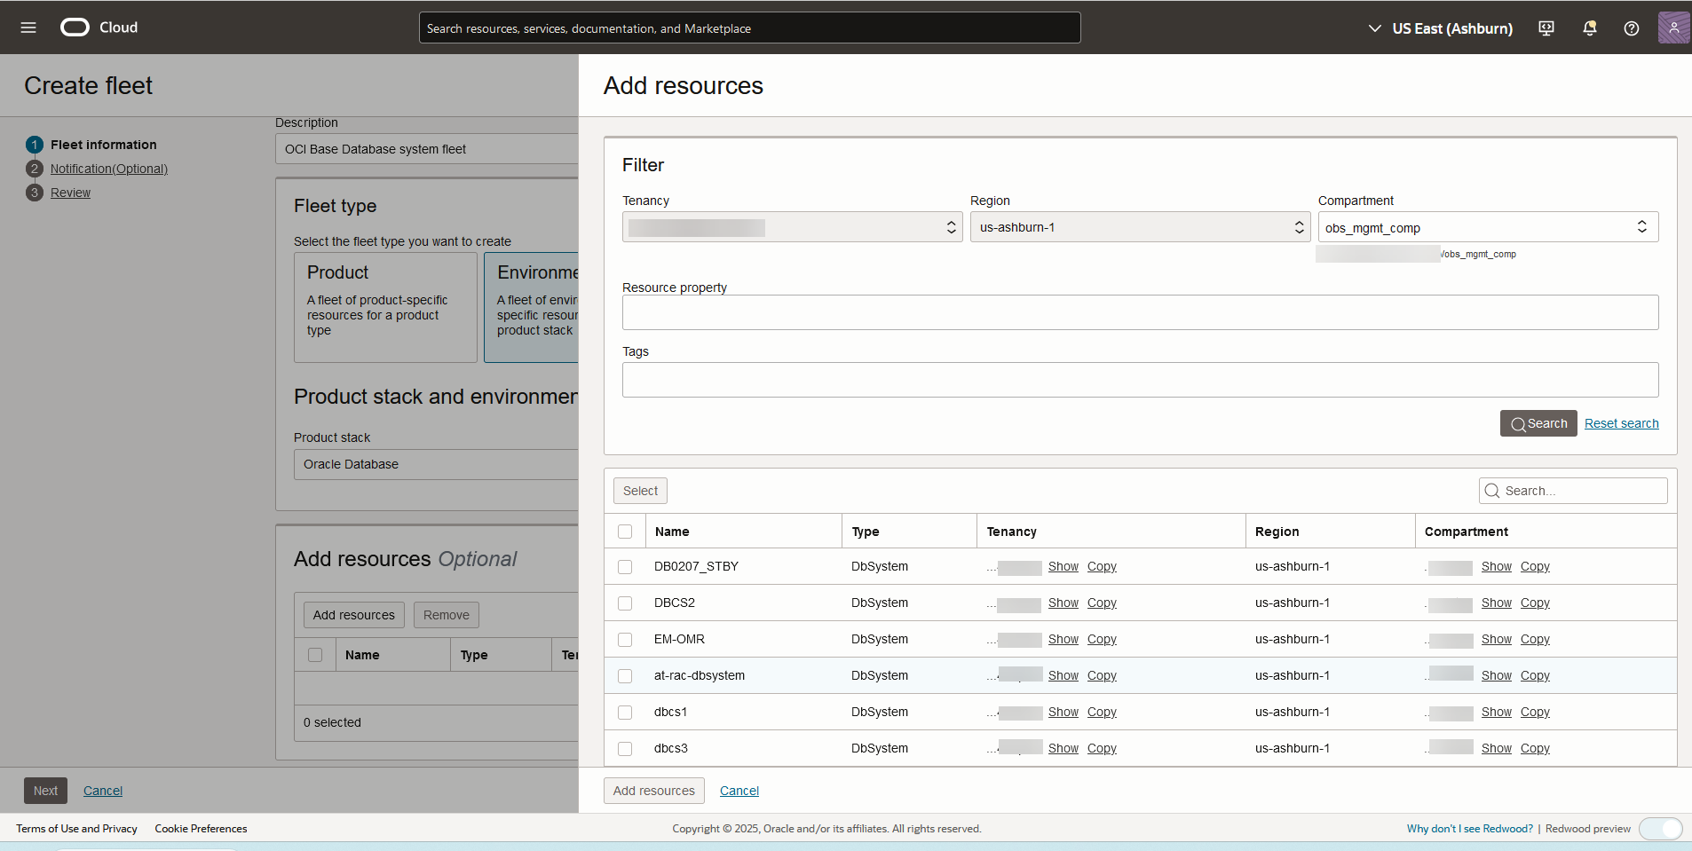Select the Review step in Create fleet

click(x=71, y=192)
